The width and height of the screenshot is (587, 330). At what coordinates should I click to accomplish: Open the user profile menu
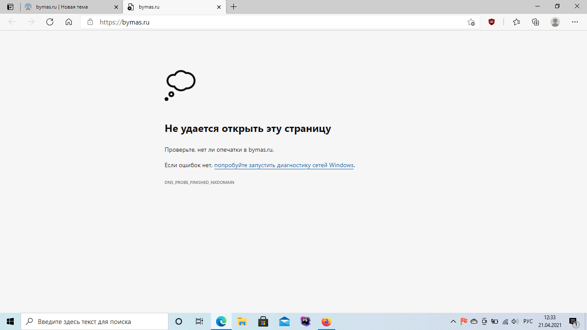pos(555,22)
